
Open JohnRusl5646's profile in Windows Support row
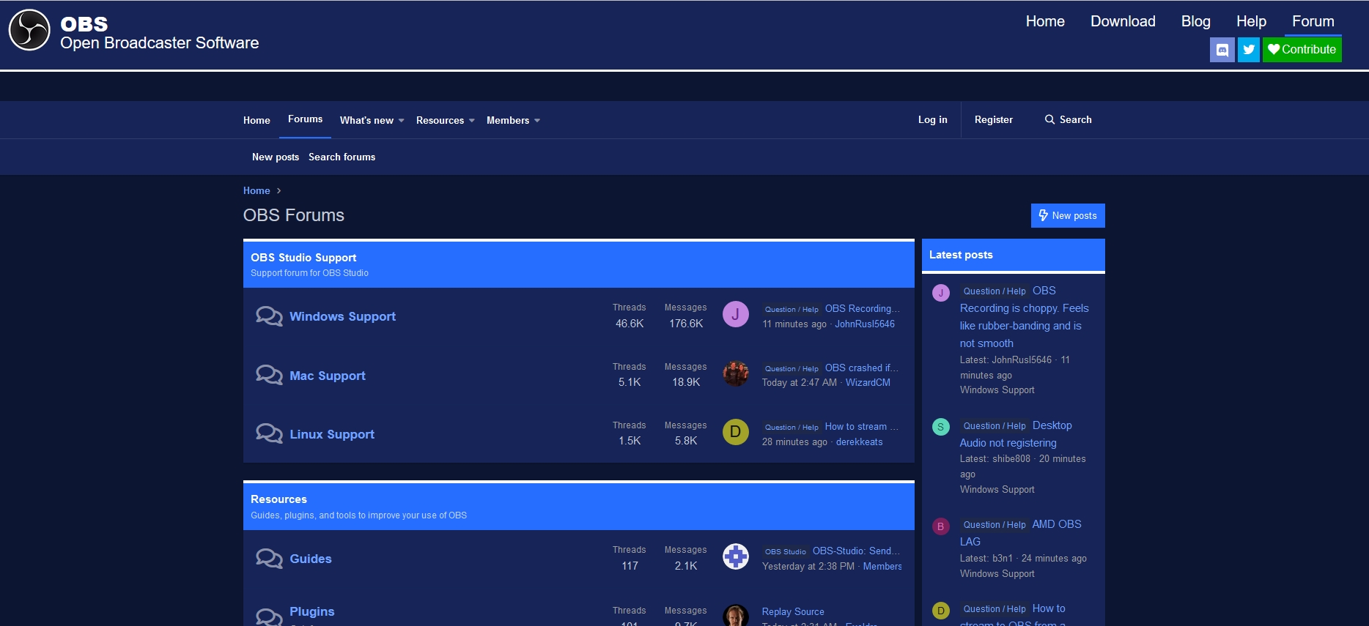click(865, 324)
